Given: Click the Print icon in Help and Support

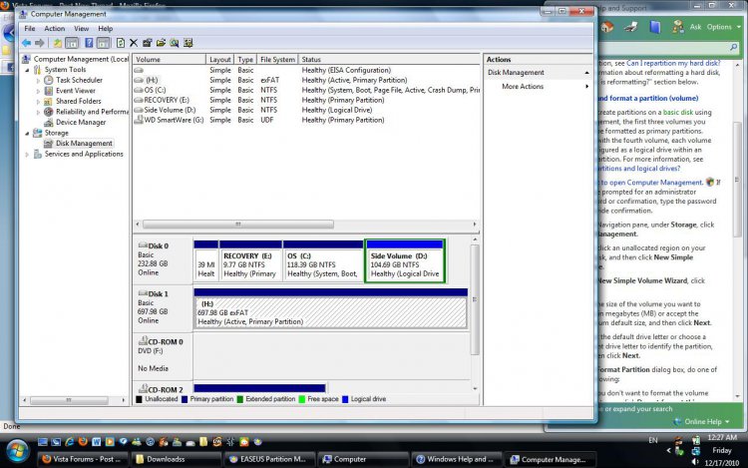Looking at the screenshot, I should click(x=630, y=27).
